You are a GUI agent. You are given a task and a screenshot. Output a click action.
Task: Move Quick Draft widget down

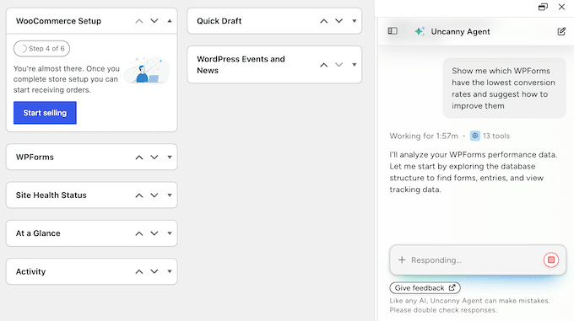pos(339,21)
